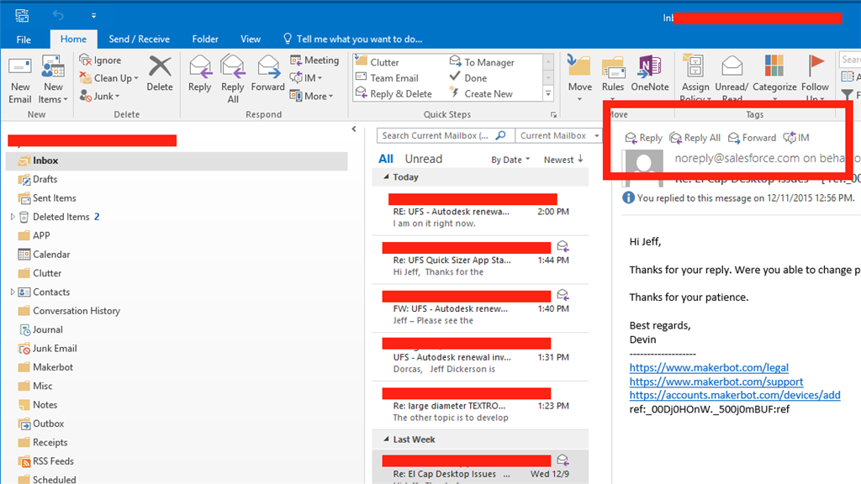Click Forward in the reading pane
Image resolution: width=861 pixels, height=484 pixels.
click(x=752, y=138)
